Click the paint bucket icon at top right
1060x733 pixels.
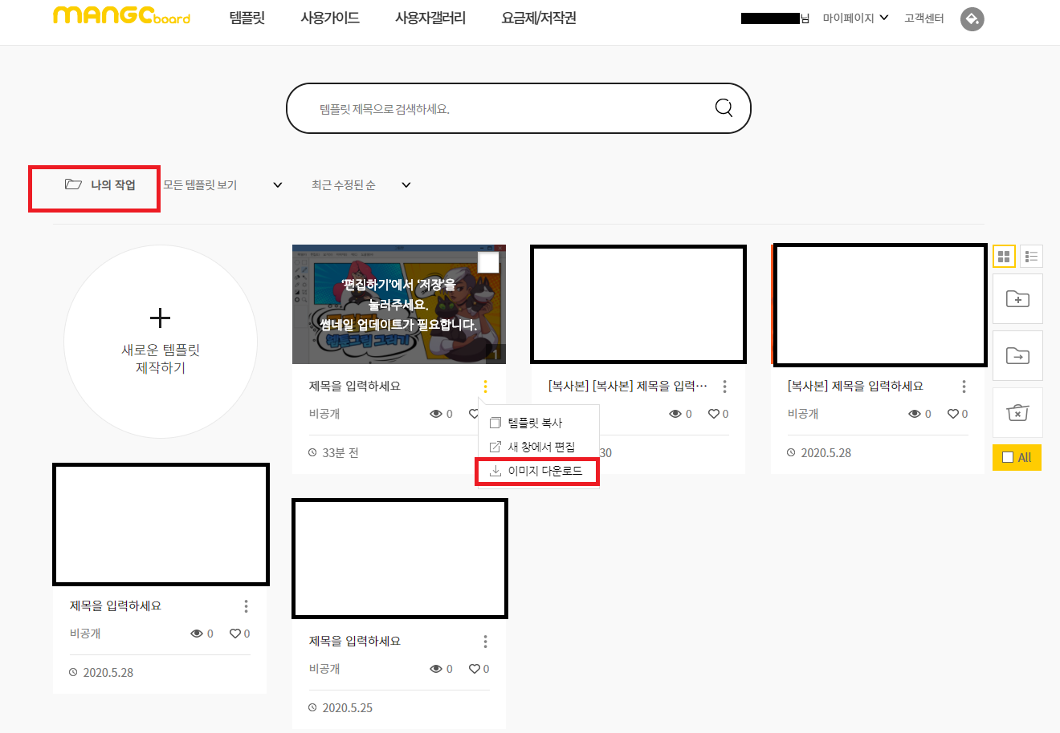pos(972,18)
